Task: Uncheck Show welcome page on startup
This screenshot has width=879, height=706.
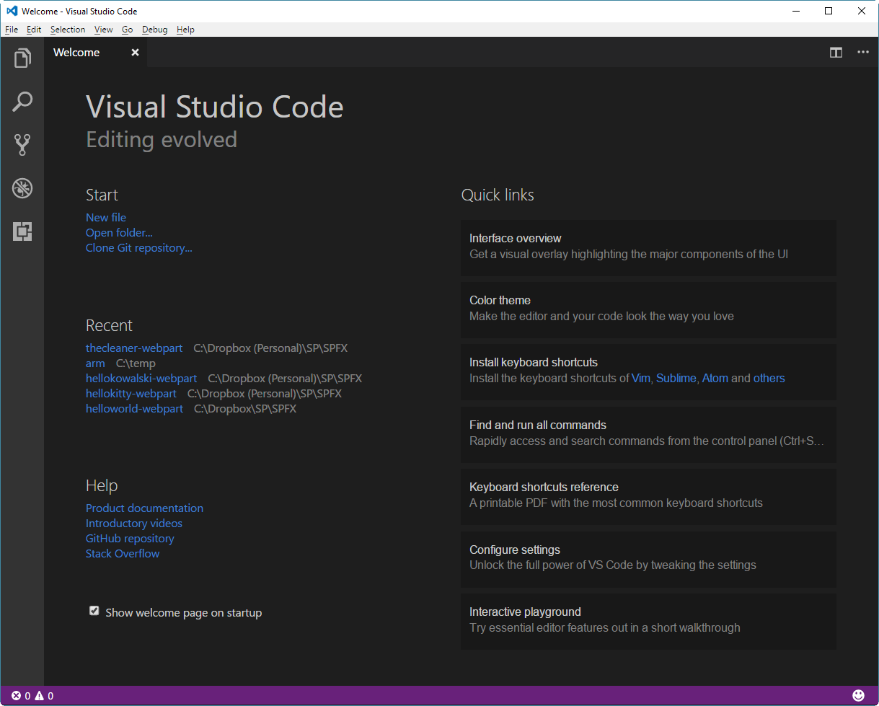Action: [x=94, y=611]
